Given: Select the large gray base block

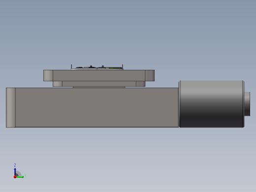Looking at the screenshot, I should [x=92, y=107].
